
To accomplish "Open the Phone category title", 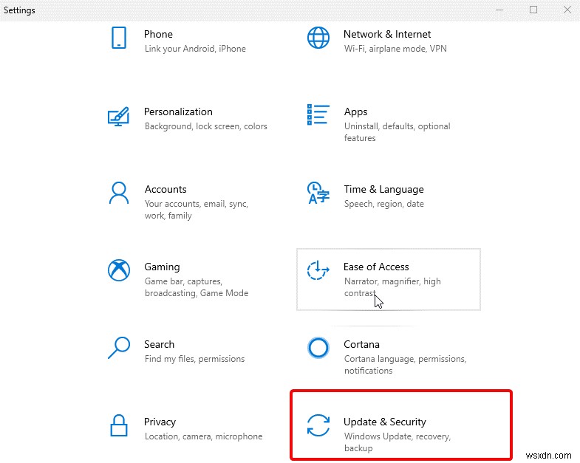I will tap(158, 34).
